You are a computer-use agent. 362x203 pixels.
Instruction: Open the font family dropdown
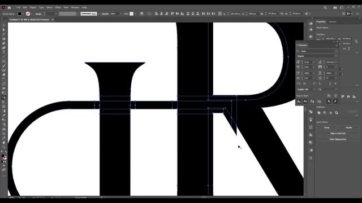[x=336, y=51]
